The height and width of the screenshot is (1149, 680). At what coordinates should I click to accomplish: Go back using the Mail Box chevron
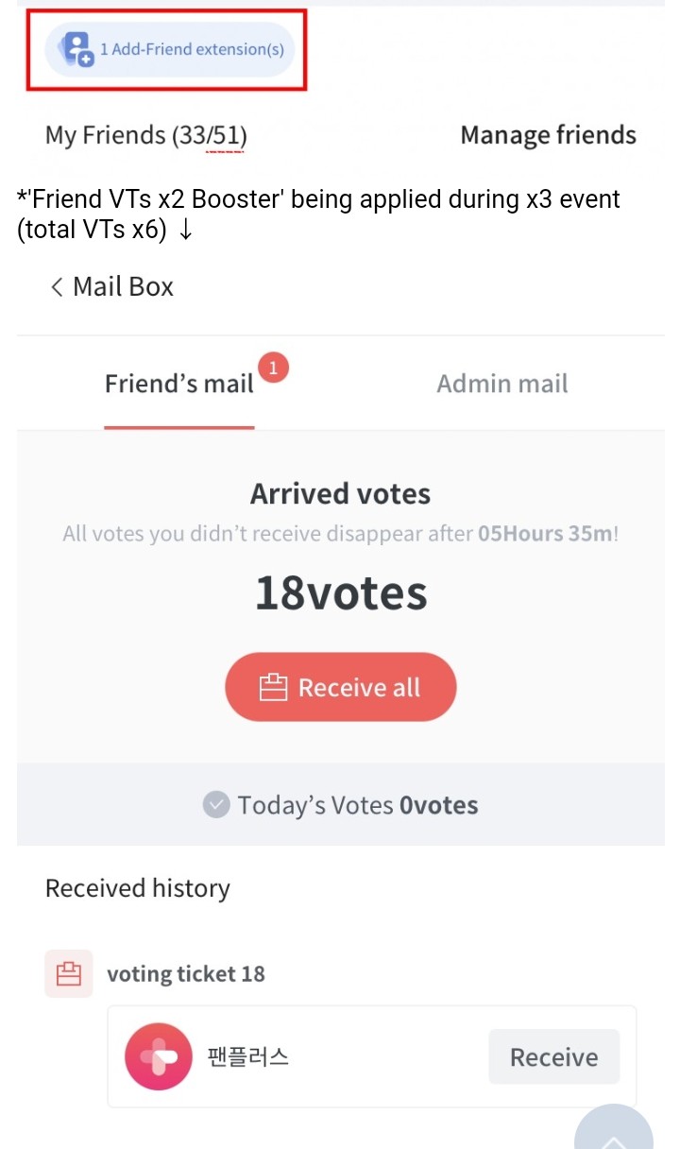click(x=57, y=287)
